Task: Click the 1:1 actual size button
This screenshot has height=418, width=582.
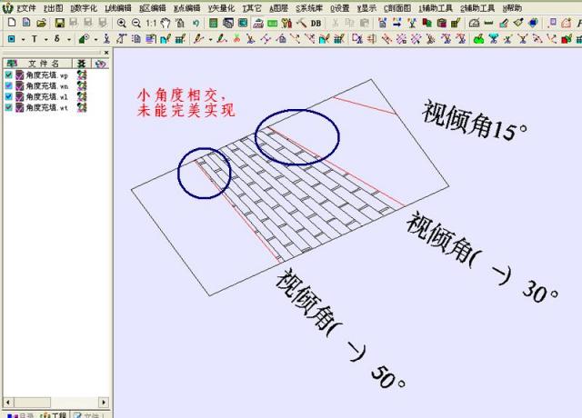Action: tap(151, 23)
